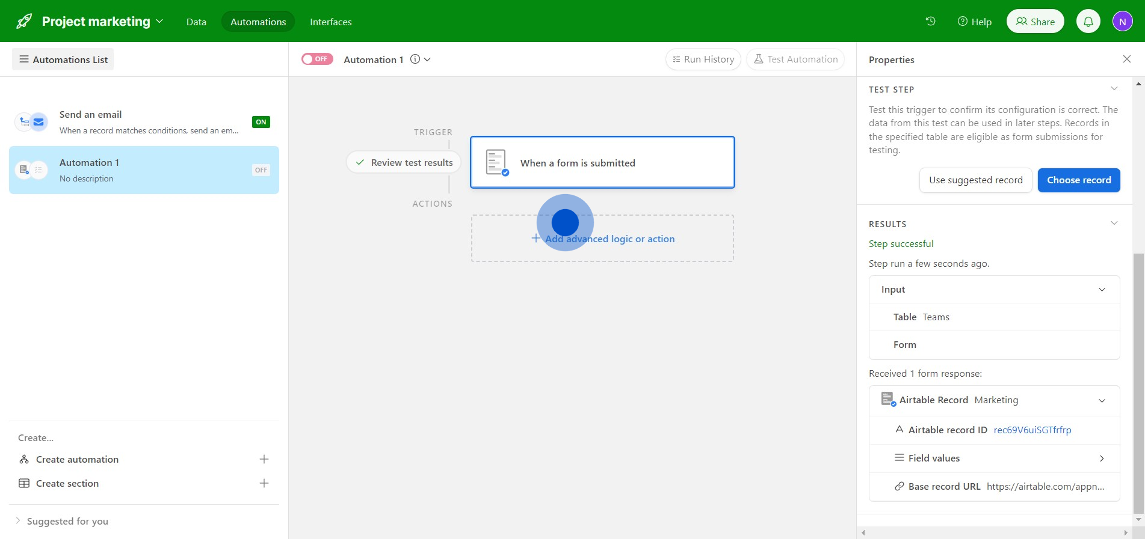Click the Automation 1 info icon
The image size is (1145, 539).
[415, 59]
